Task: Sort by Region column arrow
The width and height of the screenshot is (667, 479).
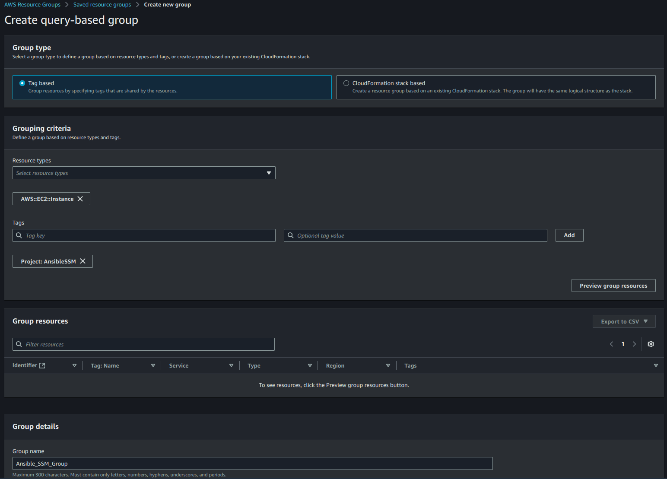Action: pos(388,365)
